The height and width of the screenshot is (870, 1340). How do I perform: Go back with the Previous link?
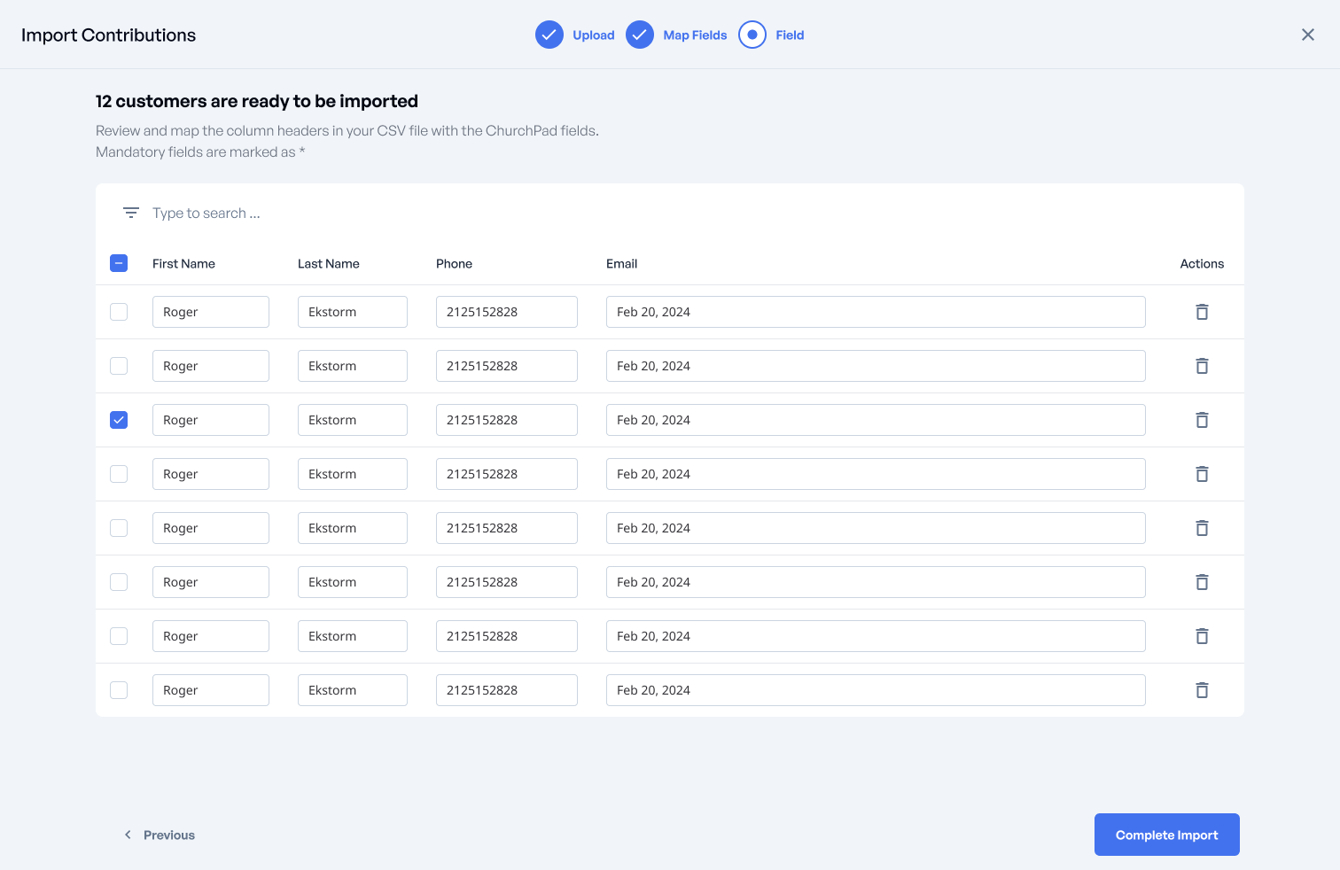pyautogui.click(x=160, y=835)
